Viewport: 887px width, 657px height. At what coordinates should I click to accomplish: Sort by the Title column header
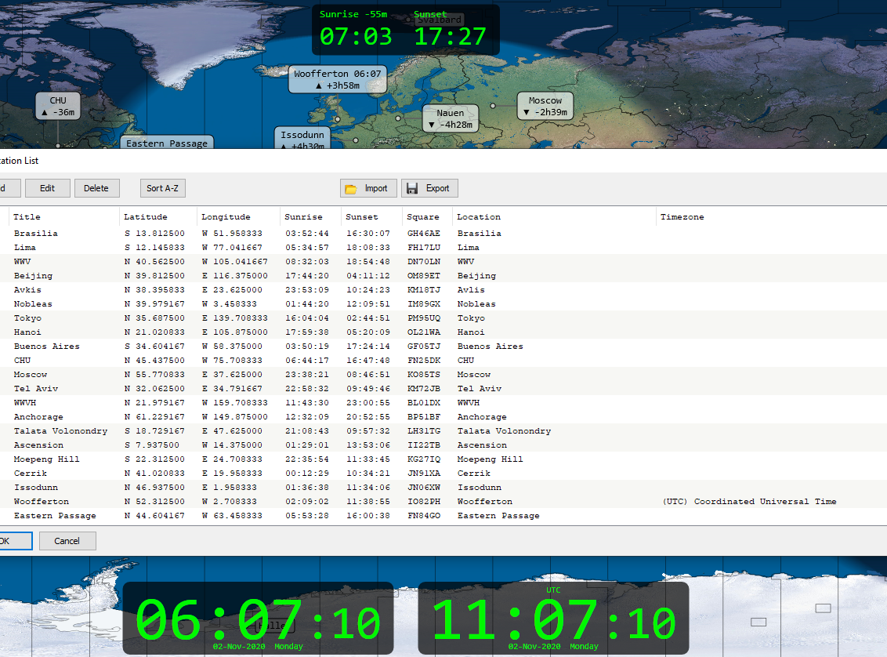click(x=27, y=217)
